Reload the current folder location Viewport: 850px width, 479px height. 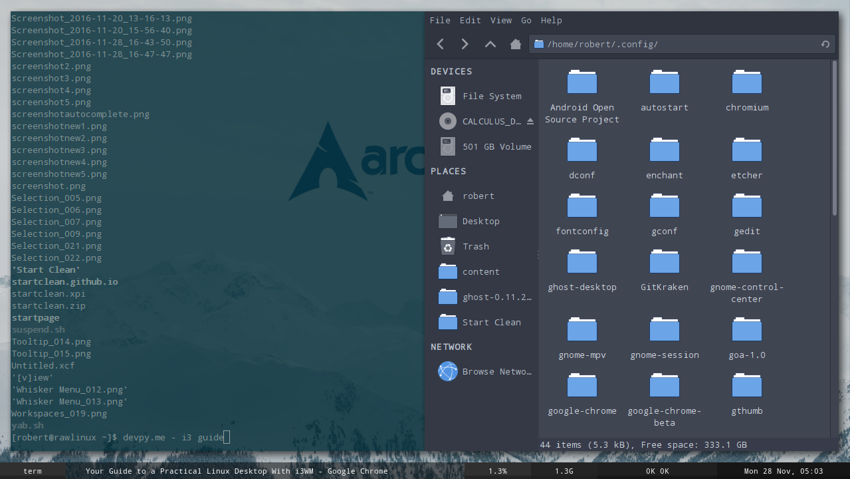[x=825, y=45]
